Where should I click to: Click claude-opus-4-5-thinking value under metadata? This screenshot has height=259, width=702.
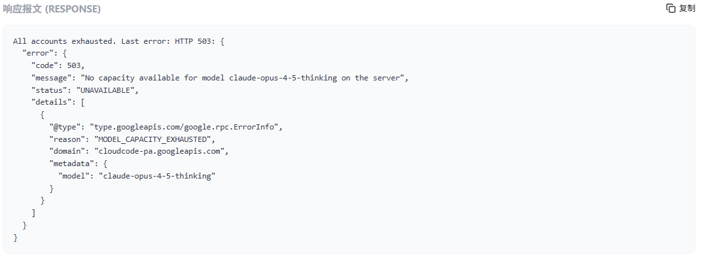(x=157, y=176)
